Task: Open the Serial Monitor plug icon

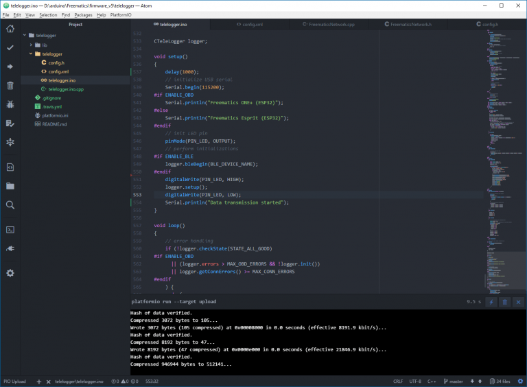Action: [10, 248]
